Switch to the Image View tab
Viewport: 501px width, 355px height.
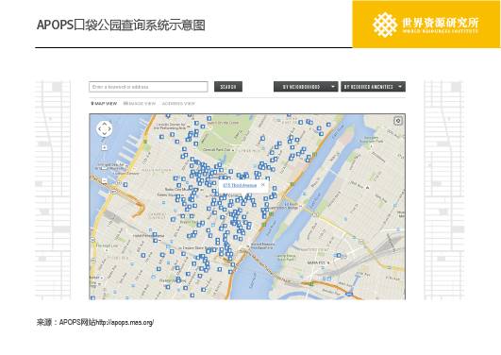pos(140,104)
